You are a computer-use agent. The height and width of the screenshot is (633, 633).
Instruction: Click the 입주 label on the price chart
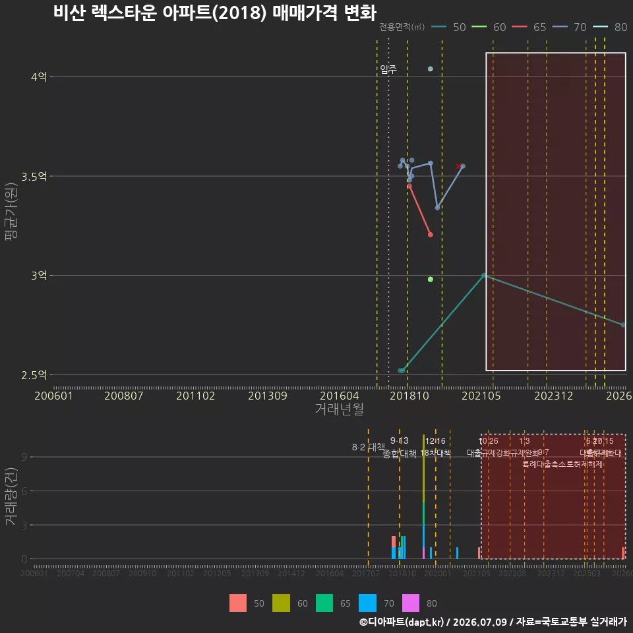[388, 69]
